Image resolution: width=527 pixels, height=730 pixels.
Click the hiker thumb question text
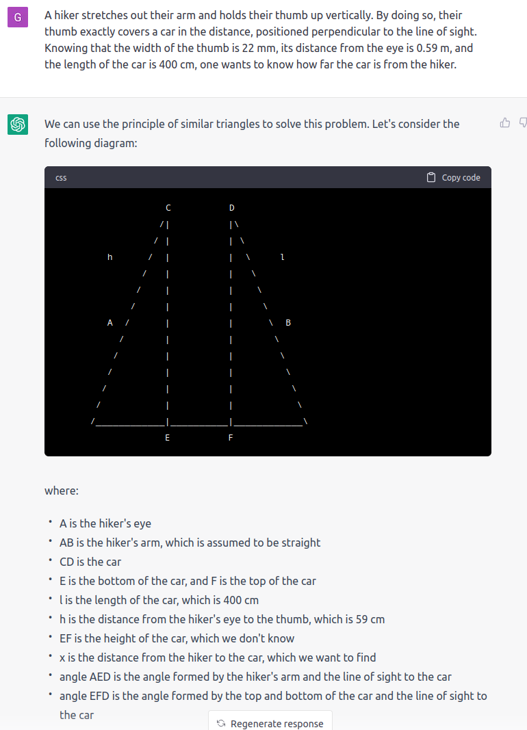[261, 40]
